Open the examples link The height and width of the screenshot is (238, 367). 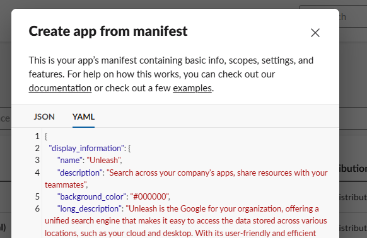point(192,88)
